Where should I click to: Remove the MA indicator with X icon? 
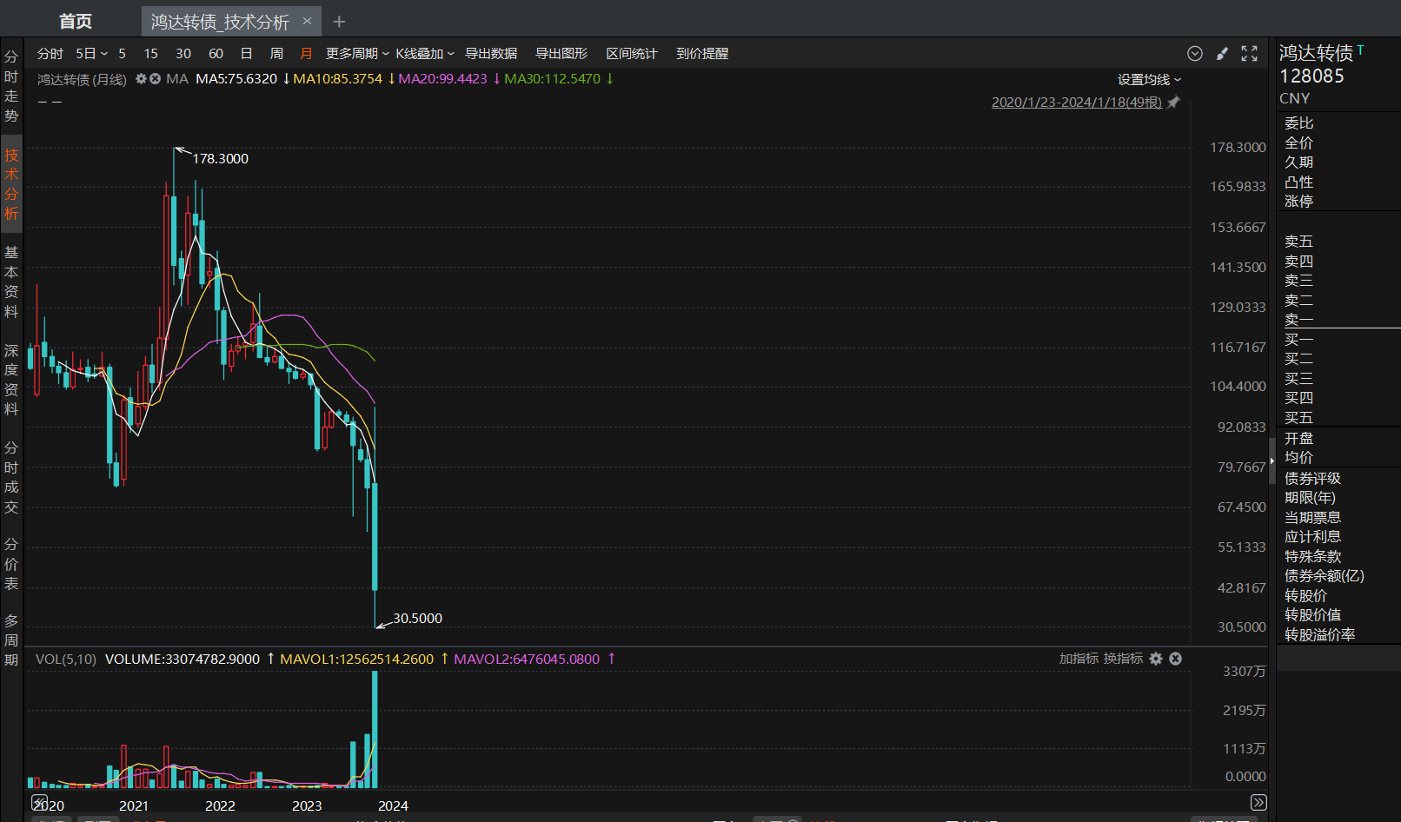156,79
